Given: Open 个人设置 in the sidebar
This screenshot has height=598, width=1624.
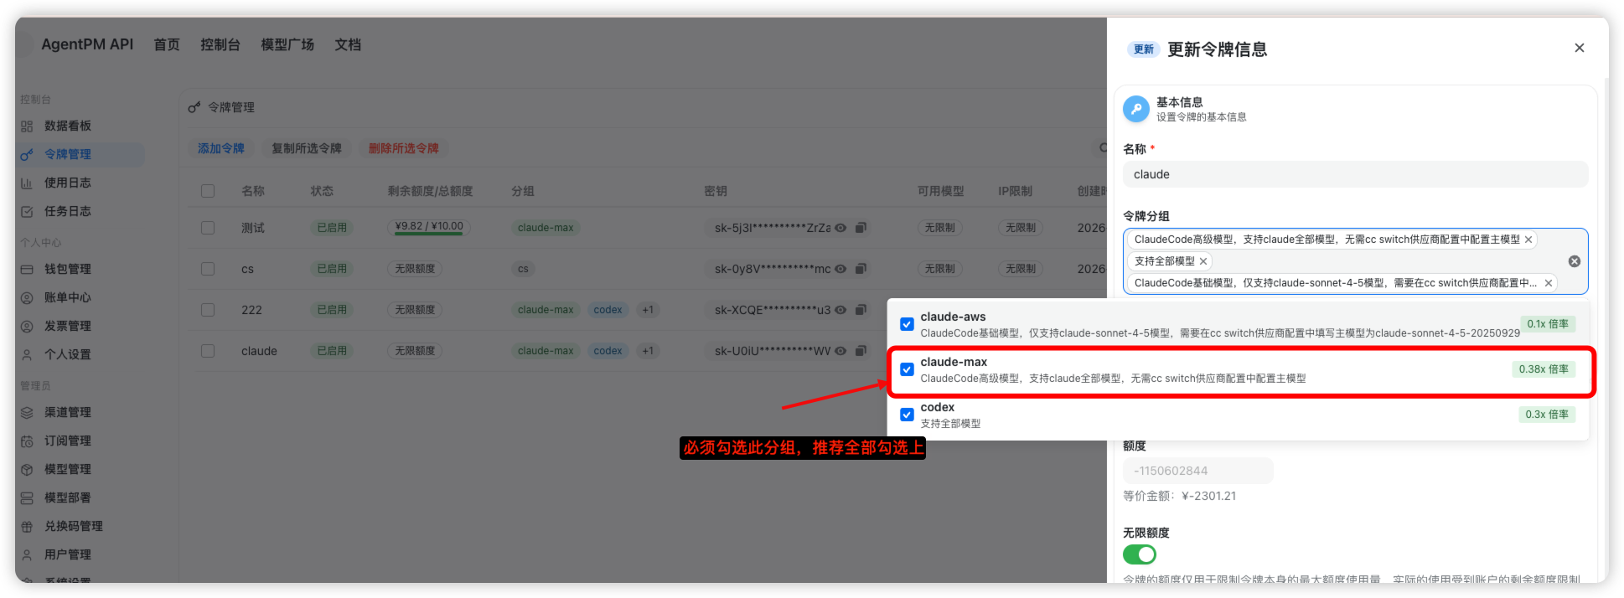Looking at the screenshot, I should (68, 354).
